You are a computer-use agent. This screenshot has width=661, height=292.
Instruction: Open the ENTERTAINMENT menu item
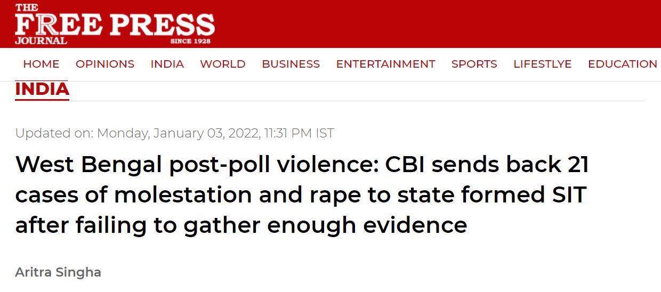click(x=385, y=64)
